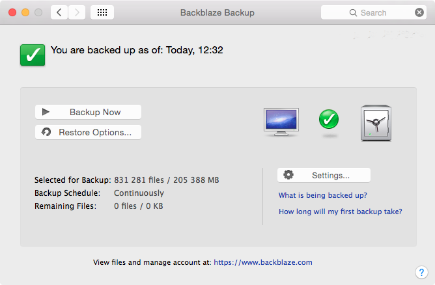Show all preferences grid icon
Viewport: 435px width, 285px height.
[x=102, y=12]
